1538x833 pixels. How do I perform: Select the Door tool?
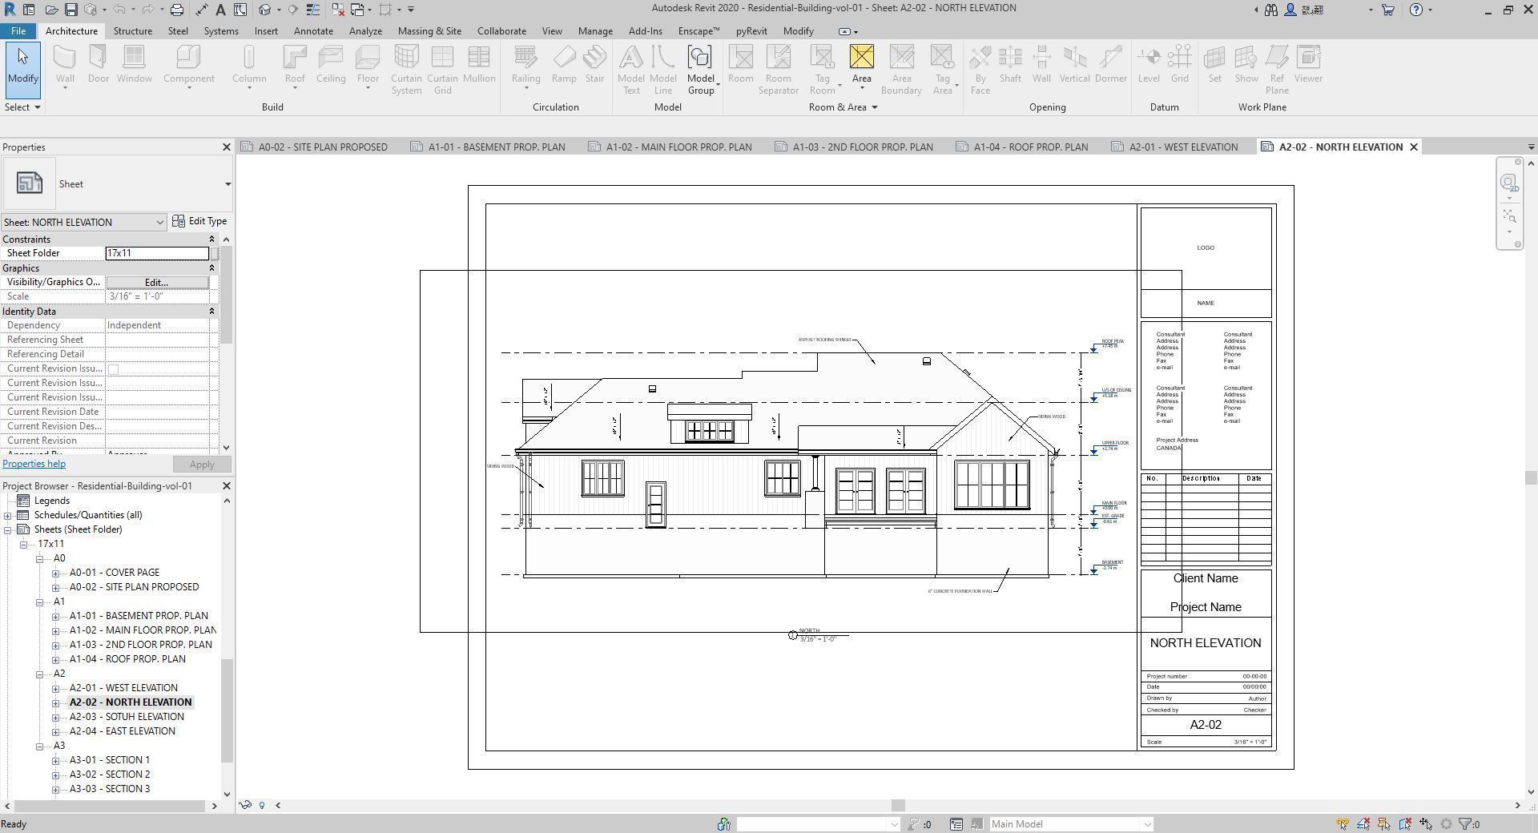click(x=98, y=64)
